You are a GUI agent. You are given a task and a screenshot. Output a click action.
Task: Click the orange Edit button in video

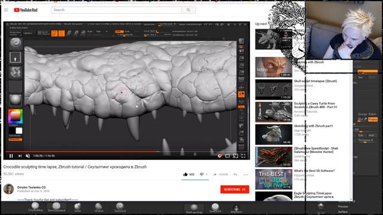54,33
